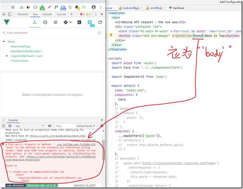Fold the script block gutter marker
The width and height of the screenshot is (243, 189).
[x=107, y=59]
